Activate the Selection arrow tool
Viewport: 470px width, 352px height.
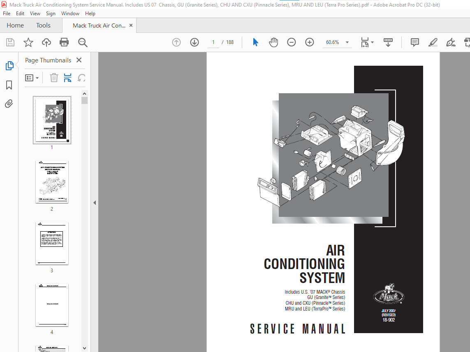point(255,42)
